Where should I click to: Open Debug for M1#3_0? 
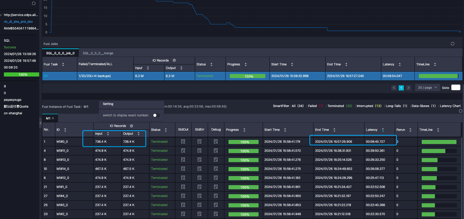[x=216, y=205]
